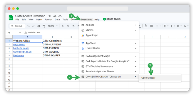This screenshot has height=96, width=195.
Task: Open the Help menu
Action: [x=97, y=19]
